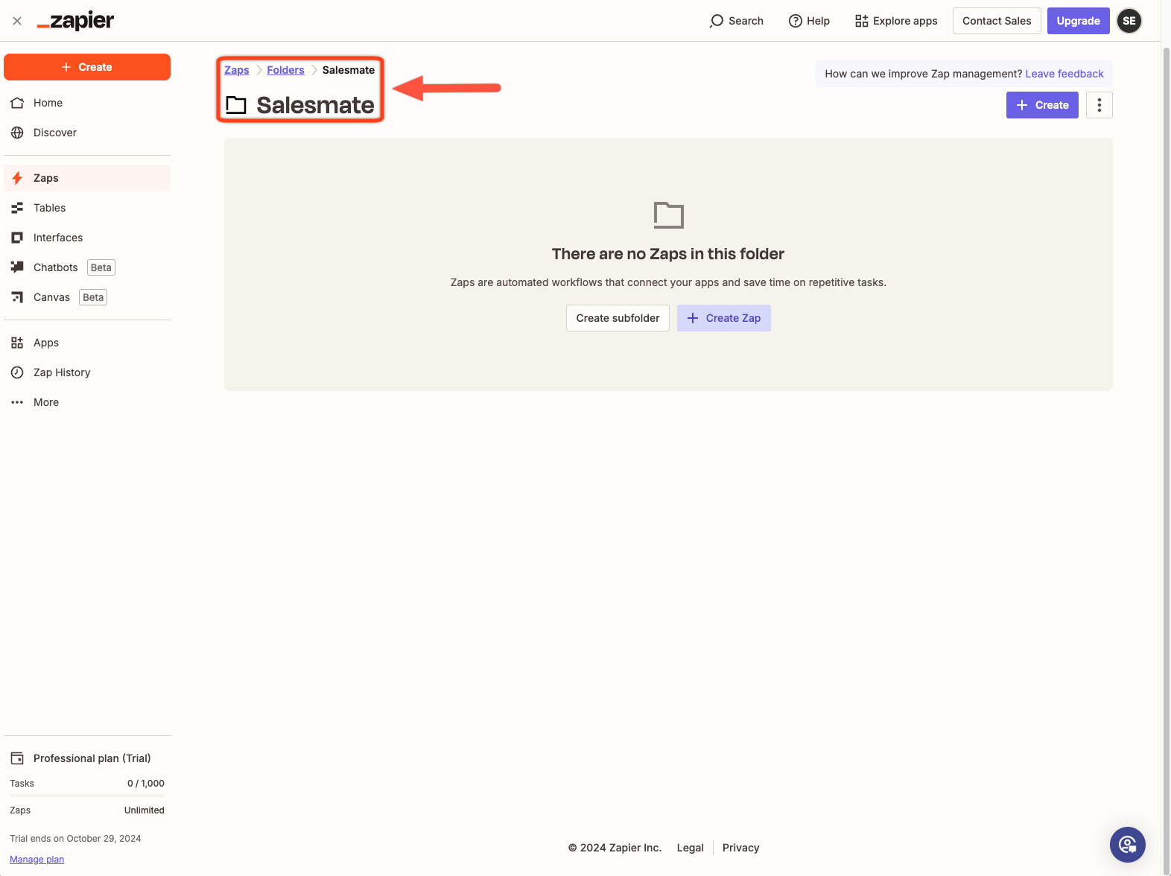The height and width of the screenshot is (876, 1171).
Task: Click the Help question mark icon
Action: [795, 21]
